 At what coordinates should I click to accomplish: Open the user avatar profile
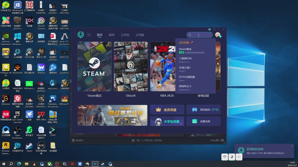[x=218, y=35]
